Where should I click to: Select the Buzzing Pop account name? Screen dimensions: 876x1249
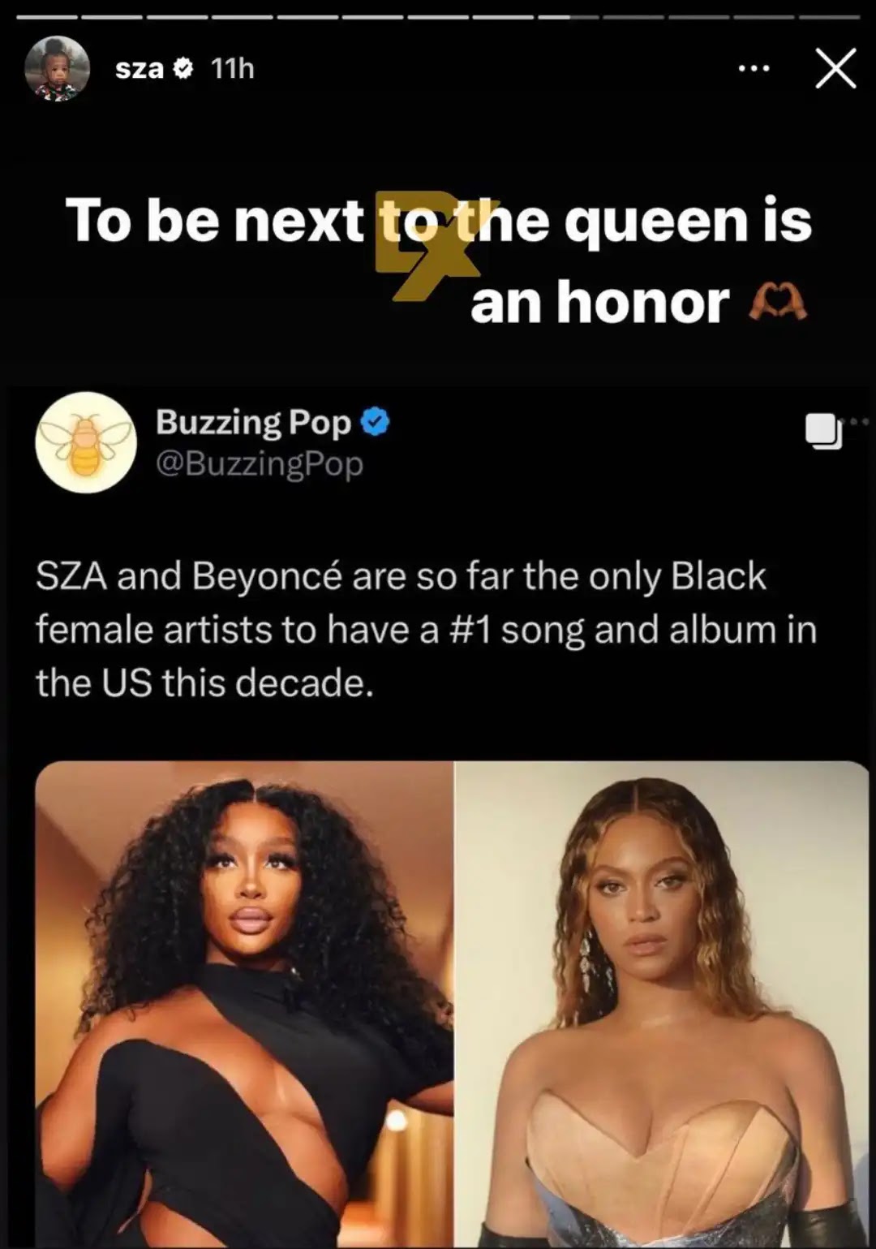coord(253,422)
